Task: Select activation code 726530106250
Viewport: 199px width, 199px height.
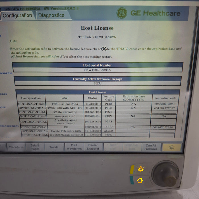Action: pyautogui.click(x=165, y=104)
